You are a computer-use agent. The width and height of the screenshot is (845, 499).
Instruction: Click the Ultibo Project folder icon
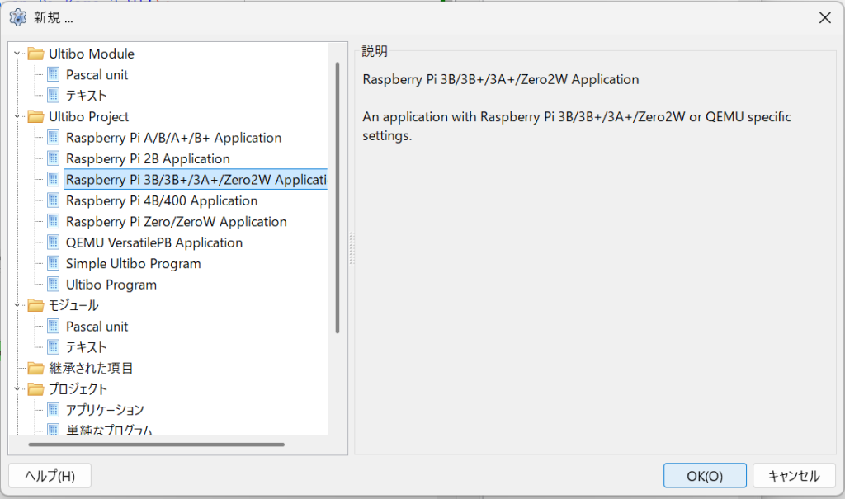point(35,116)
